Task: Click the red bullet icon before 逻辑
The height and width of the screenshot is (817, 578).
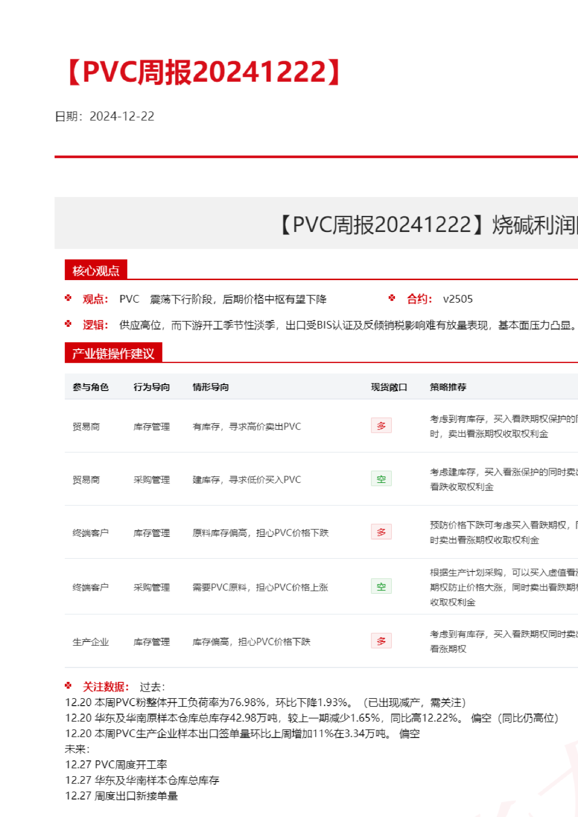Action: click(x=68, y=324)
